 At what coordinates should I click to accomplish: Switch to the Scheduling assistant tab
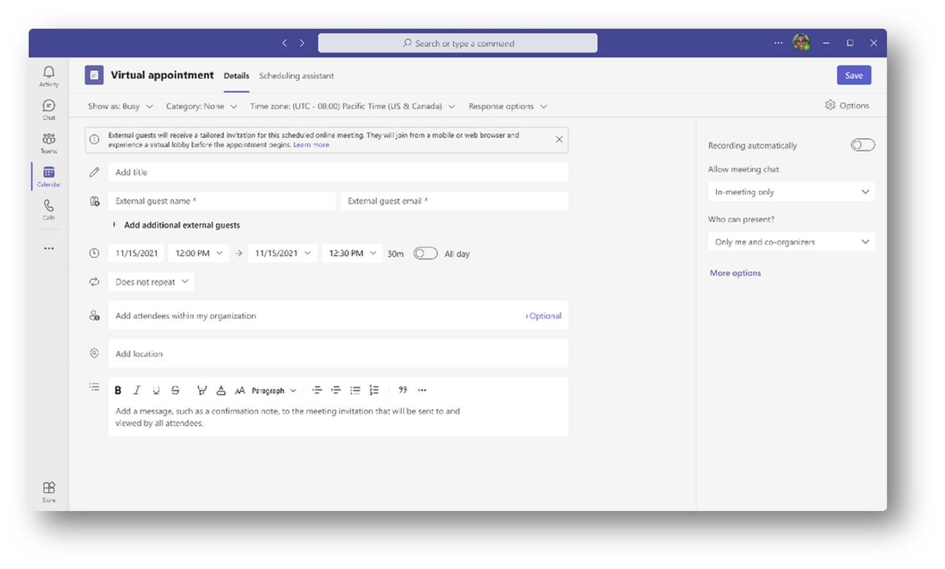297,76
